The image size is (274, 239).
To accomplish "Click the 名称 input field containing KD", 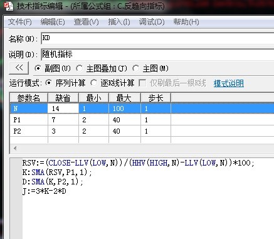I will click(x=158, y=38).
